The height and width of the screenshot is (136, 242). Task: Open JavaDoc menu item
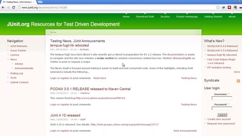tap(165, 17)
